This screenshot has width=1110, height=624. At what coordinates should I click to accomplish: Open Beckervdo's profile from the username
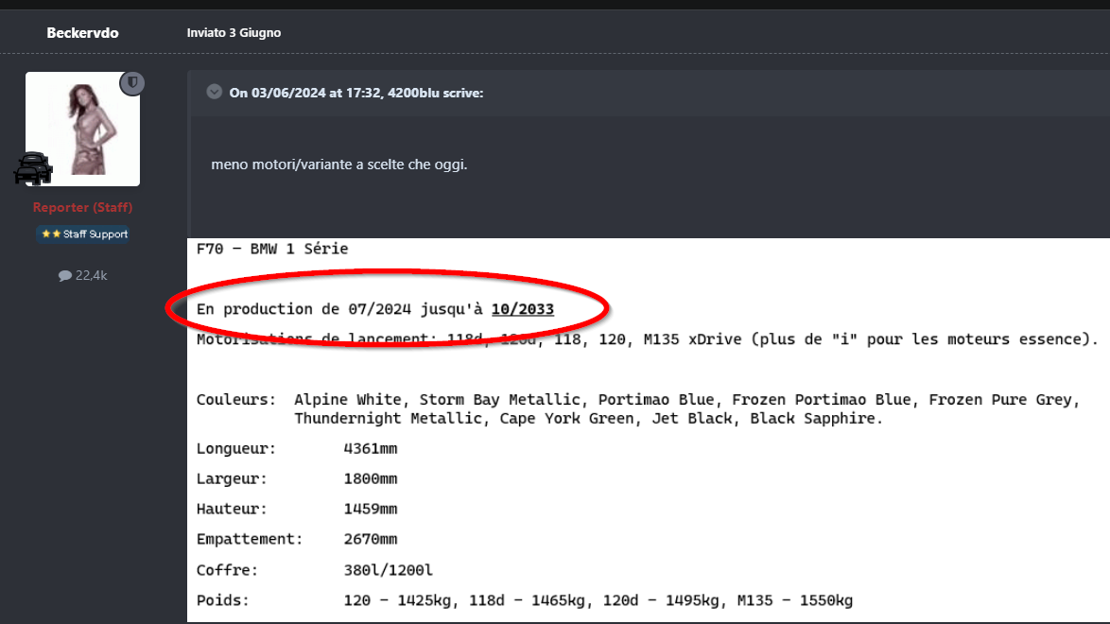coord(82,33)
